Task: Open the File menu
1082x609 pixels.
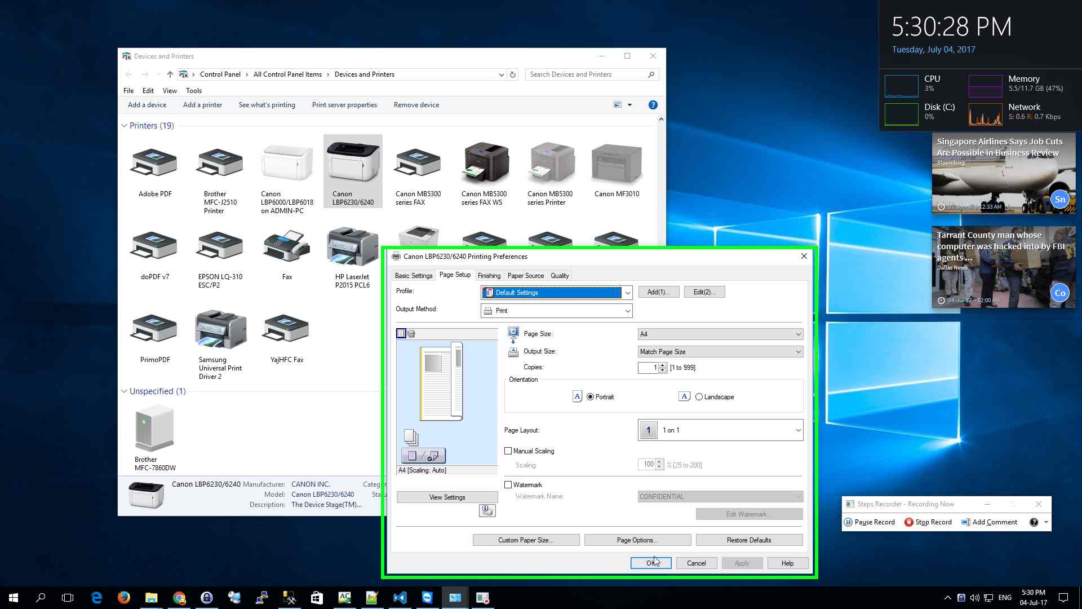Action: pos(128,91)
